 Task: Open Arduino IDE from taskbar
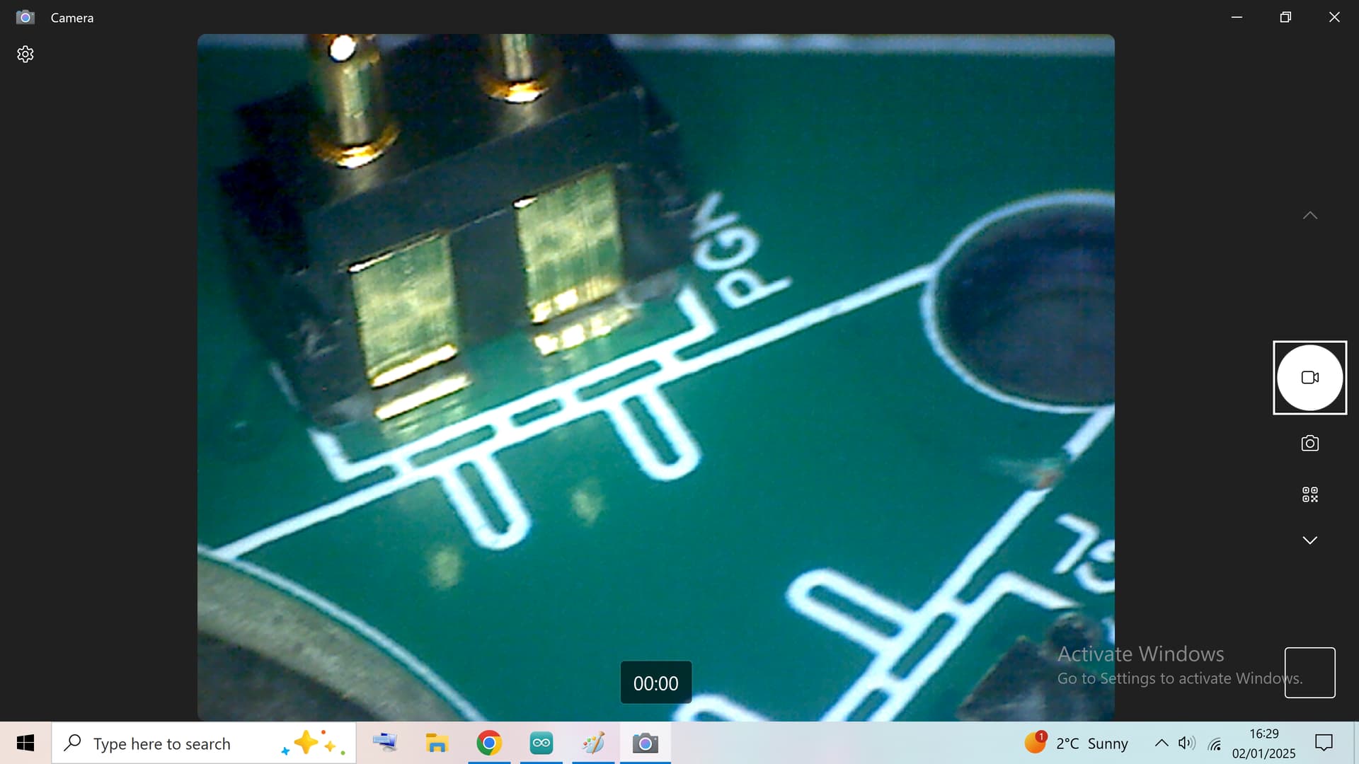point(541,743)
